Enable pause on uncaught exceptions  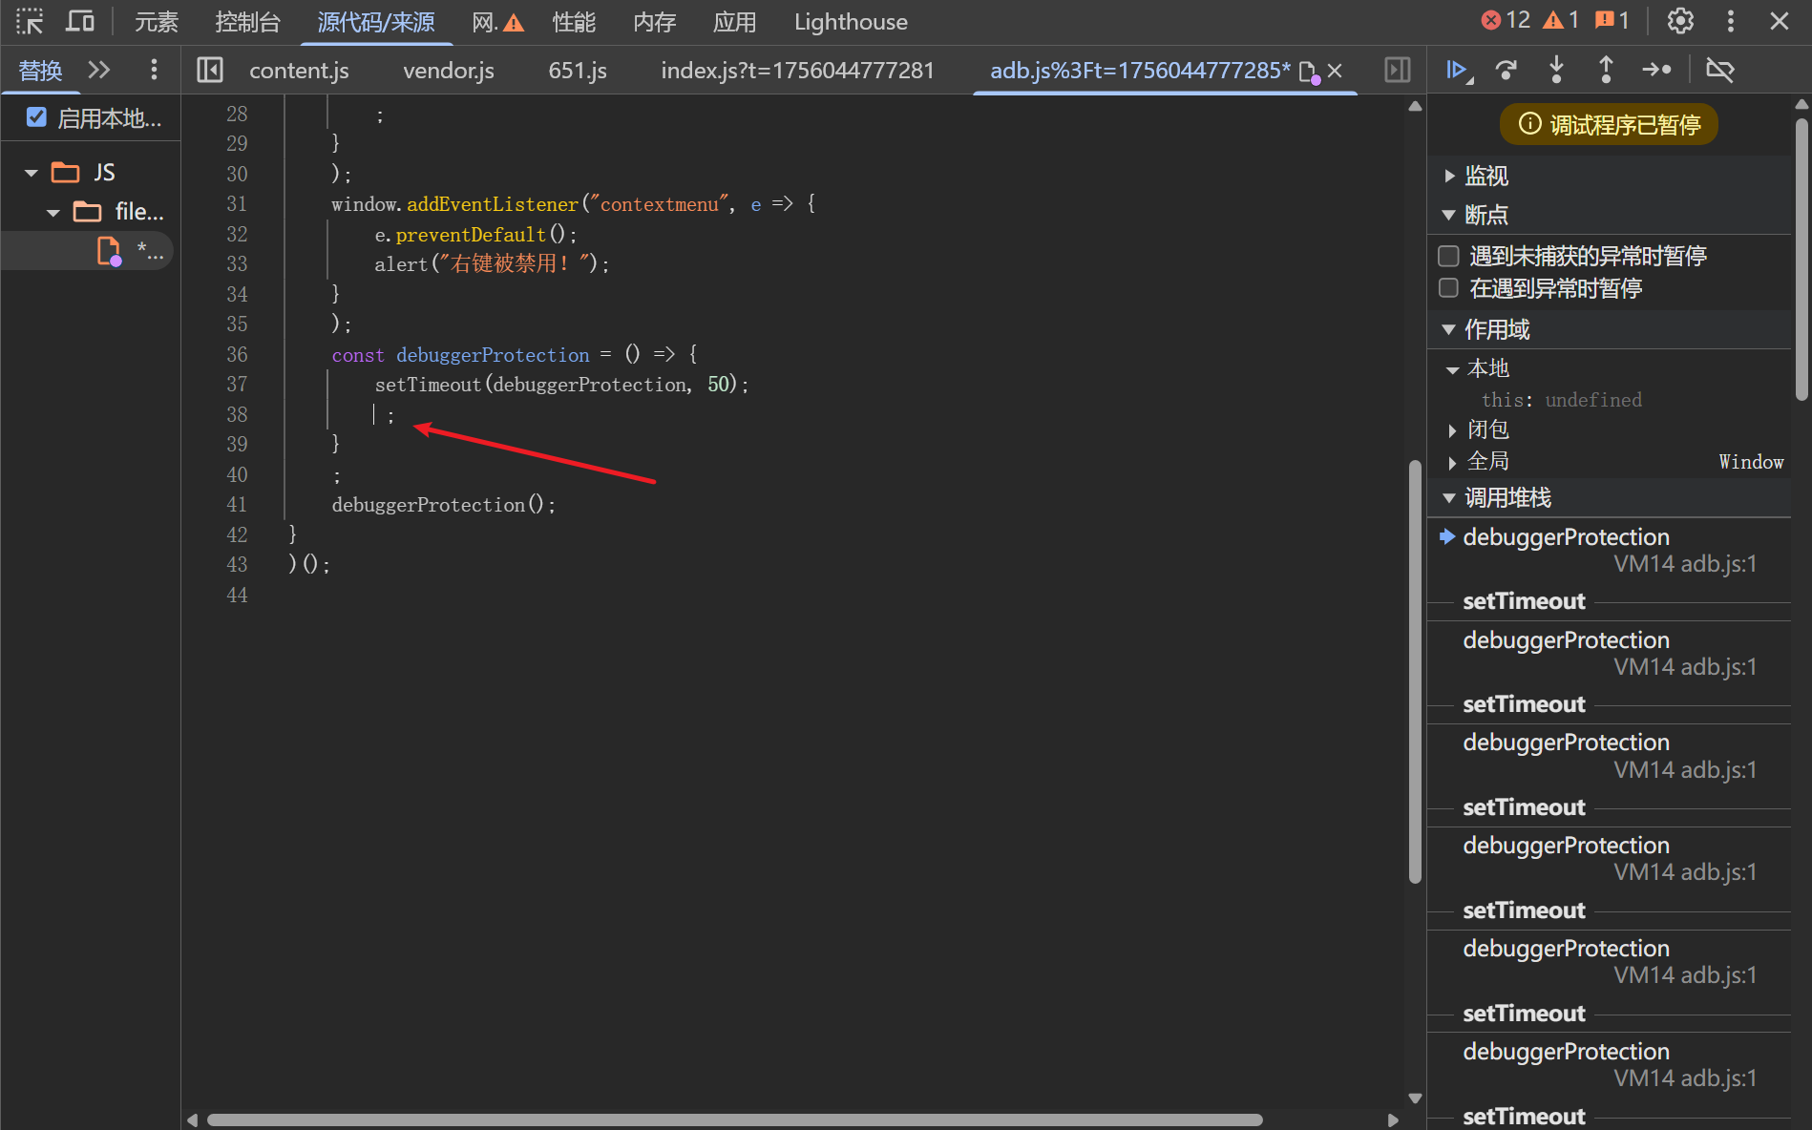(1448, 256)
